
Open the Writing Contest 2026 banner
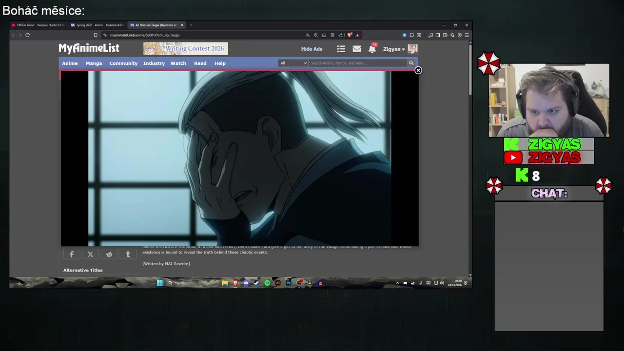185,48
